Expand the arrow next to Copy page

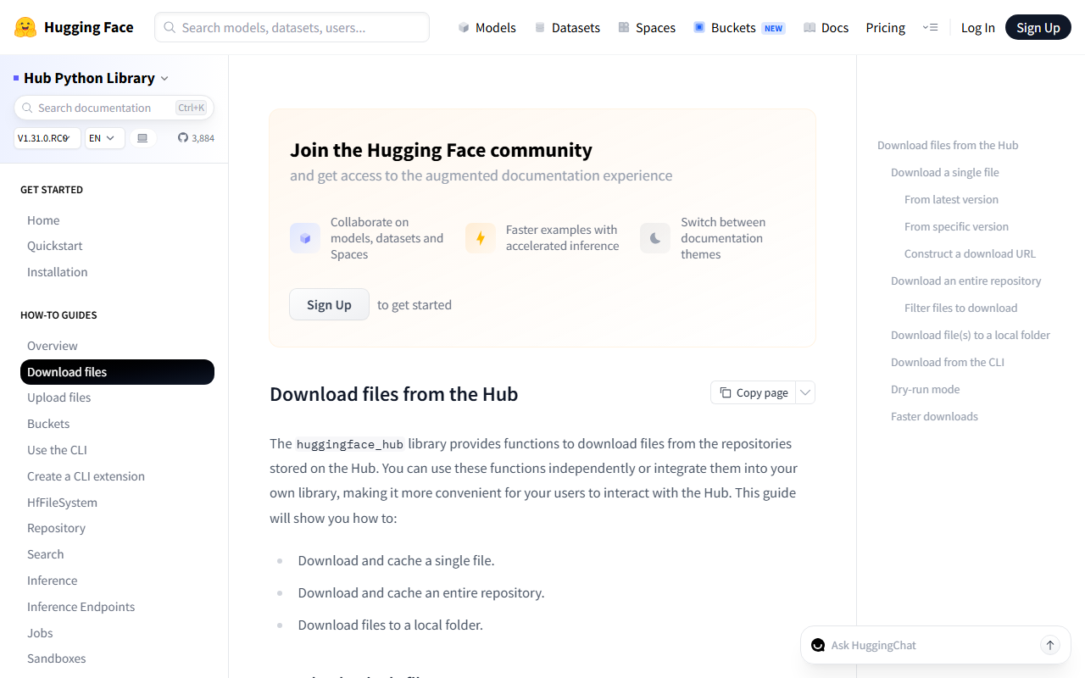pyautogui.click(x=805, y=392)
